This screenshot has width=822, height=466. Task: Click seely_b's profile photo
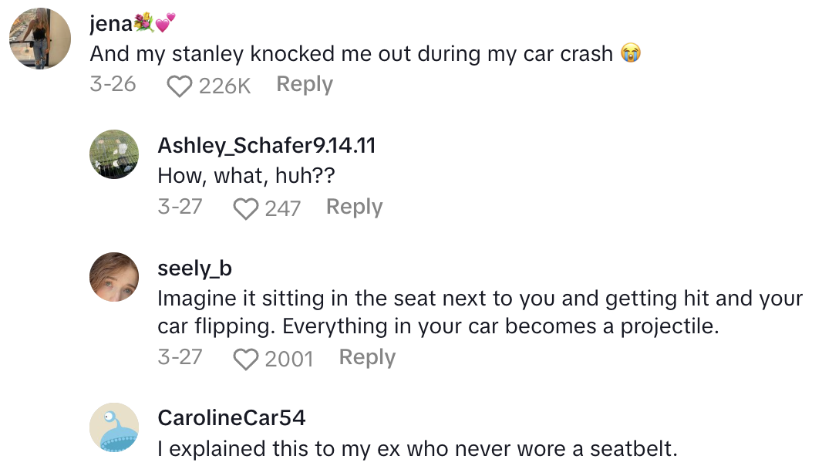tap(115, 277)
